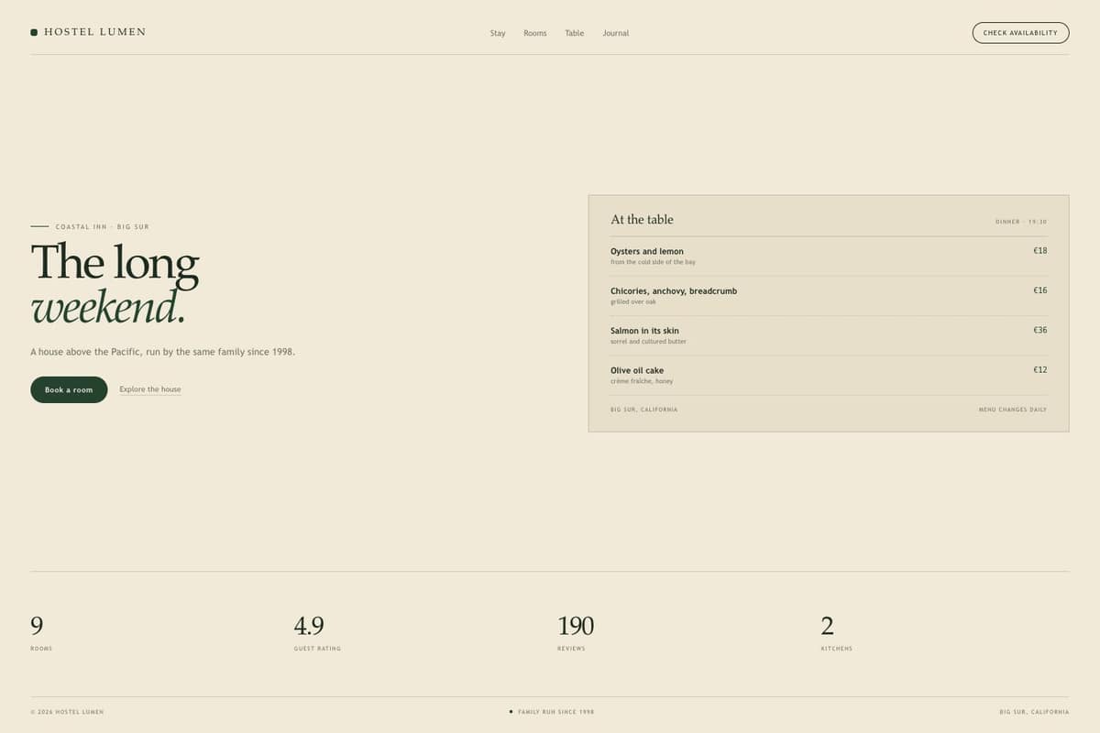Click the €36 price
Screen dimensions: 1100x733
[x=1040, y=330]
